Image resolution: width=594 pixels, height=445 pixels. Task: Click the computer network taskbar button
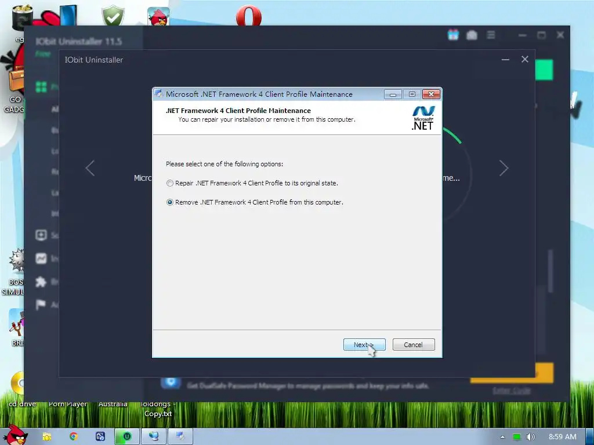pyautogui.click(x=154, y=437)
